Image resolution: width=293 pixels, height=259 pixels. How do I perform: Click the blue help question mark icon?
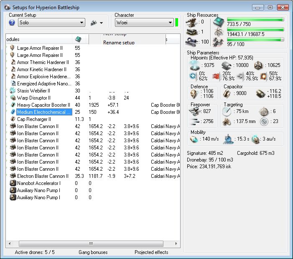coord(12,23)
